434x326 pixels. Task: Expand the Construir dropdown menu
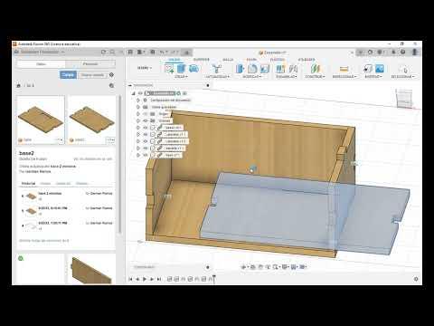315,77
